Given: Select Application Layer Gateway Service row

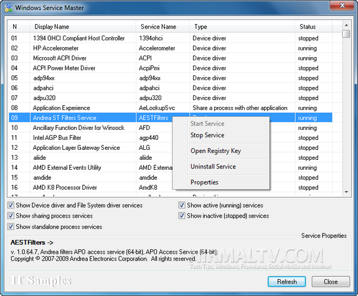Looking at the screenshot, I should pyautogui.click(x=171, y=148).
